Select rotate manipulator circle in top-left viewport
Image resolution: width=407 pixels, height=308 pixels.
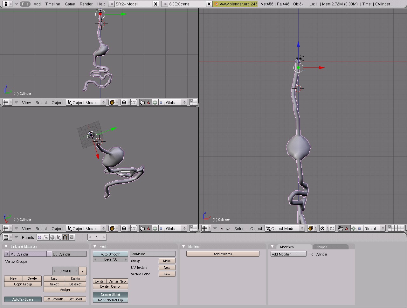[x=155, y=102]
